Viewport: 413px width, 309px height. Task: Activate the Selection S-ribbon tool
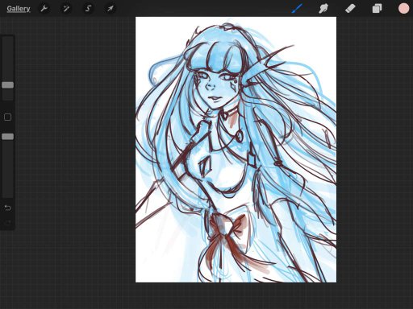click(88, 9)
